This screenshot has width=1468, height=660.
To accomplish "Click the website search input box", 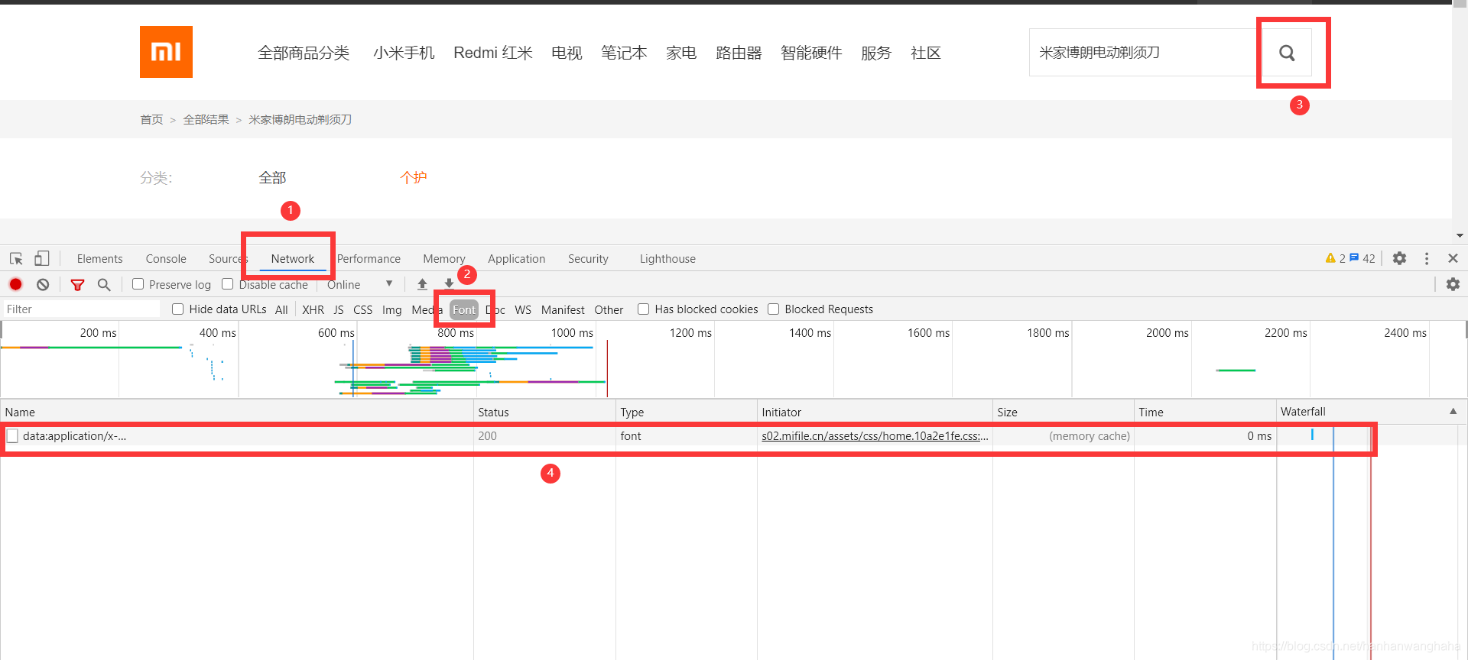I will 1144,53.
